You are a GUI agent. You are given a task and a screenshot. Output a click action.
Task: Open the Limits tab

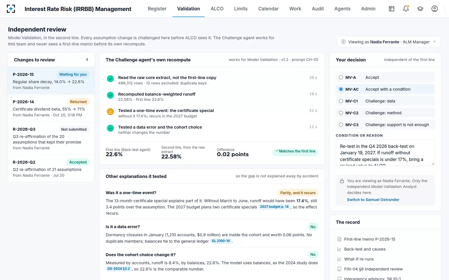coord(241,9)
